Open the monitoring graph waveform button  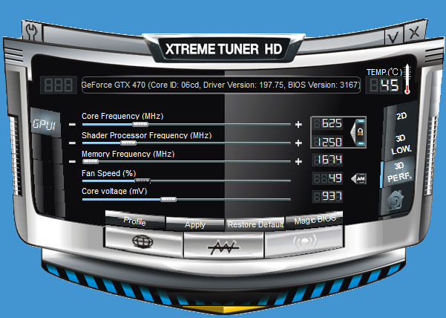(223, 246)
